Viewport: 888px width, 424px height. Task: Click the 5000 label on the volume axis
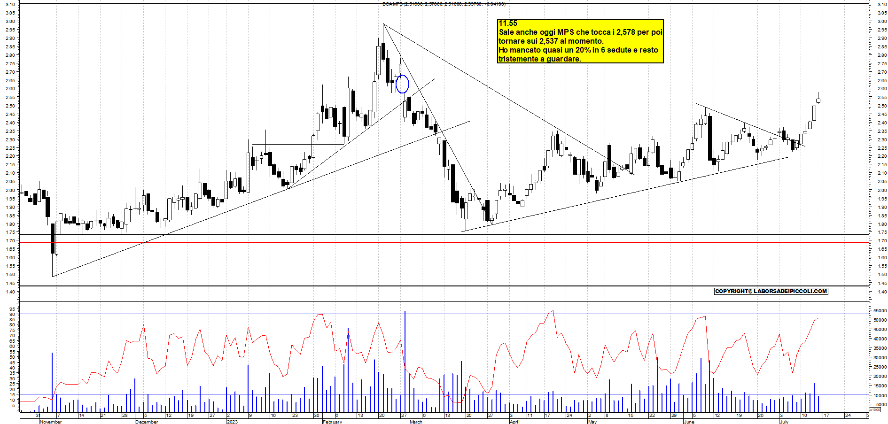pos(881,404)
